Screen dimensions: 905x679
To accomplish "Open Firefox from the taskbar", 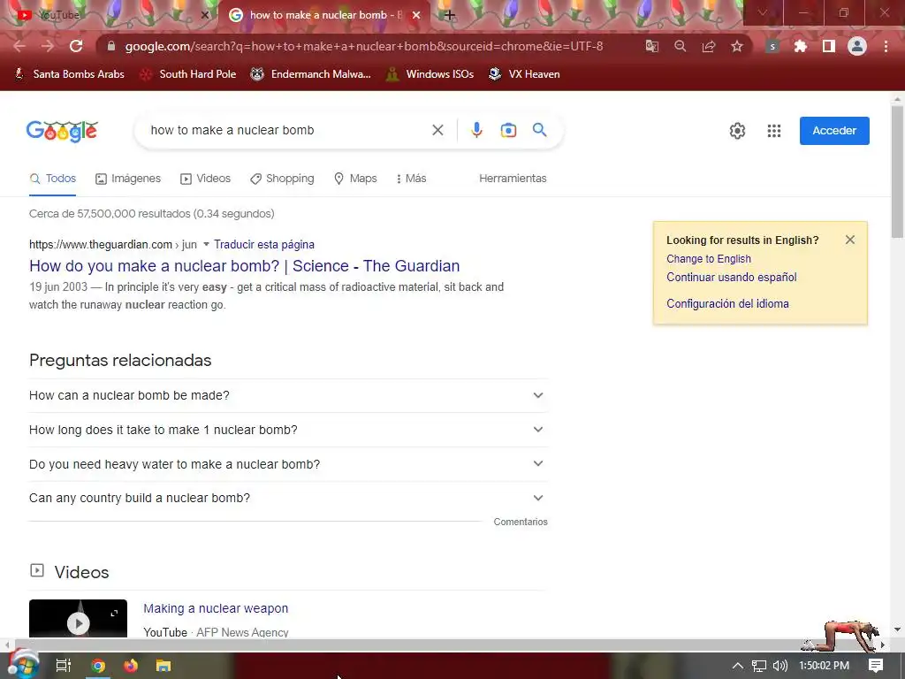I will point(131,665).
